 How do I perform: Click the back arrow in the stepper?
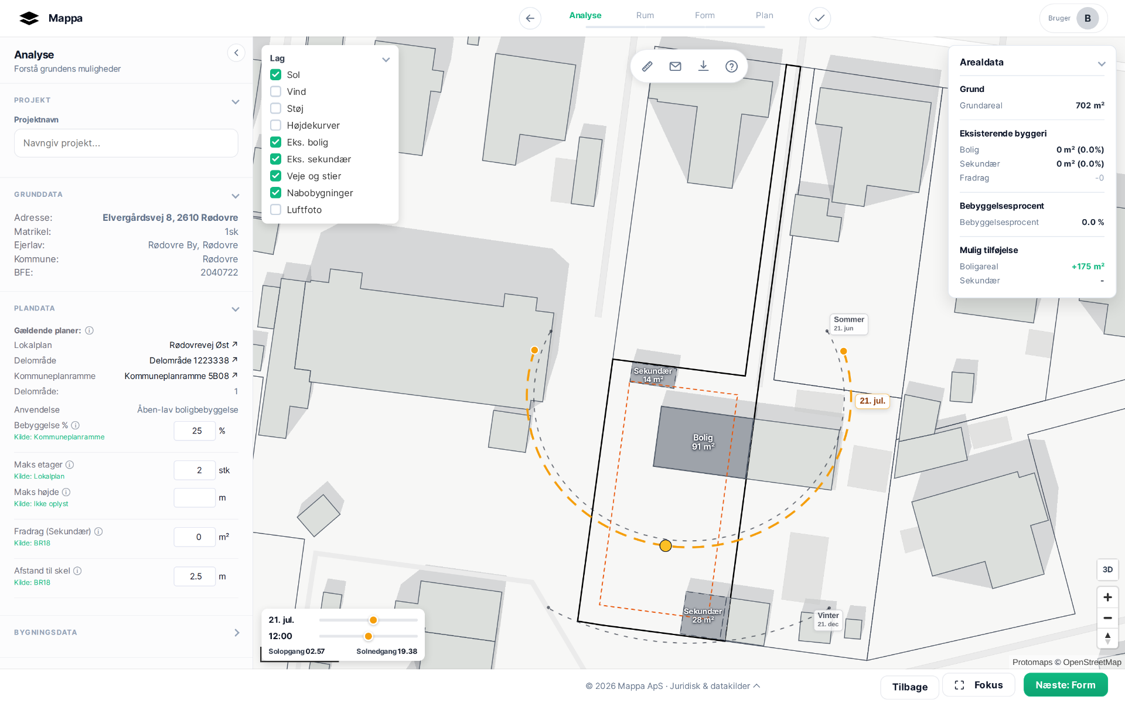tap(530, 18)
